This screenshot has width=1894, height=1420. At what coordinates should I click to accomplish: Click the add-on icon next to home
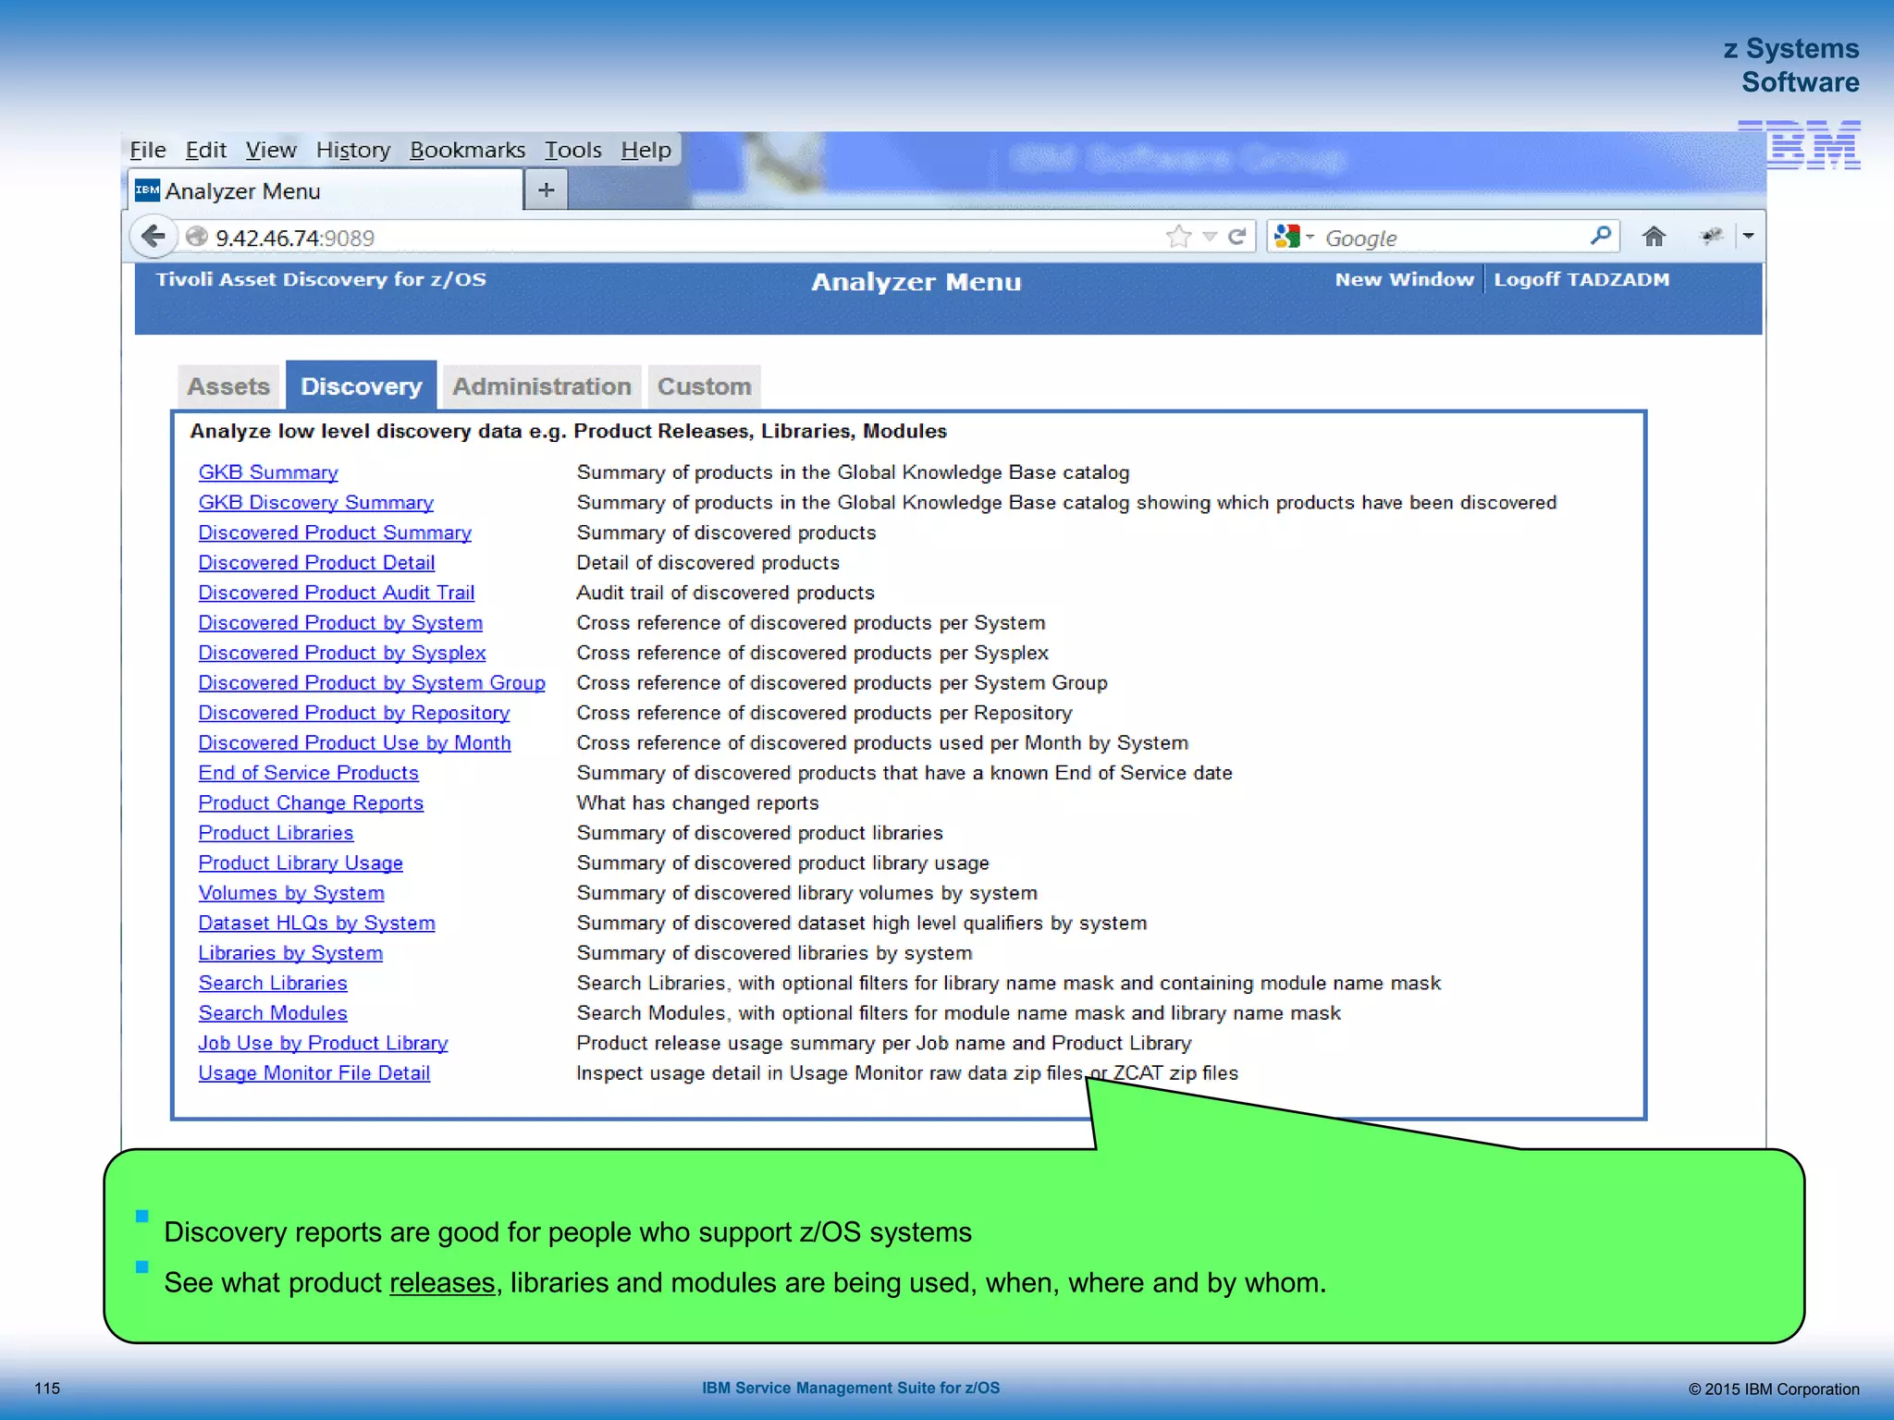(x=1712, y=237)
